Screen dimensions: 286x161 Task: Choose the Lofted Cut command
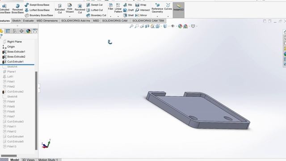click(94, 10)
